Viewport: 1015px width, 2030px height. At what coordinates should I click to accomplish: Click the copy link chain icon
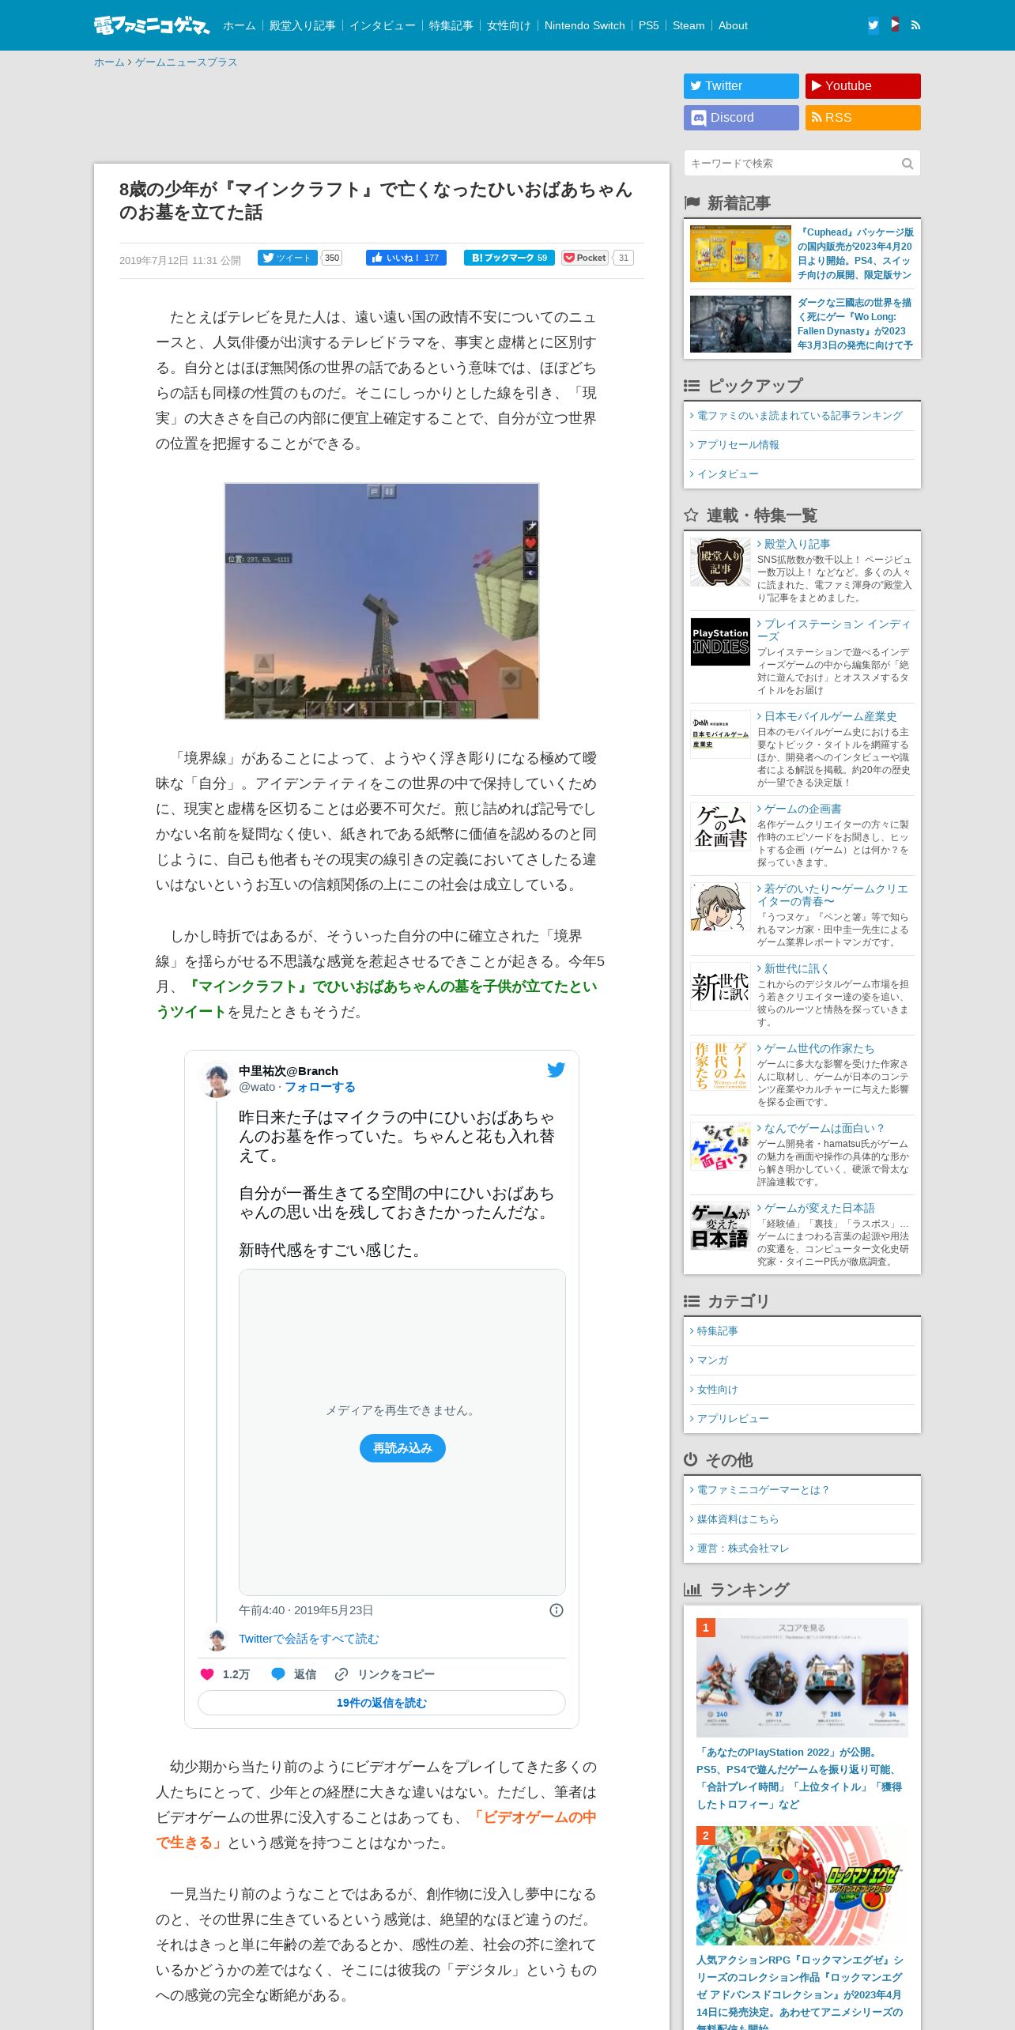(341, 1674)
